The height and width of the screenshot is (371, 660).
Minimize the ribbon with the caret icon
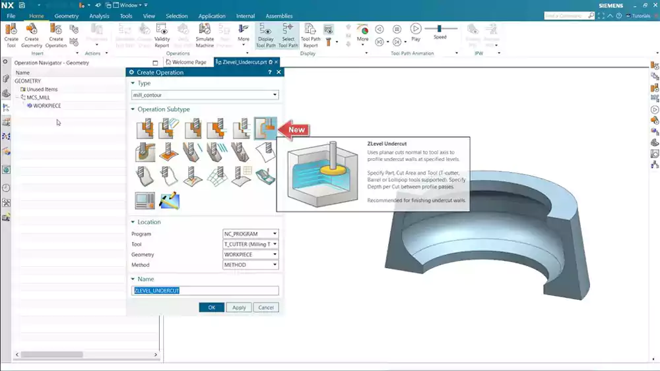(610, 16)
